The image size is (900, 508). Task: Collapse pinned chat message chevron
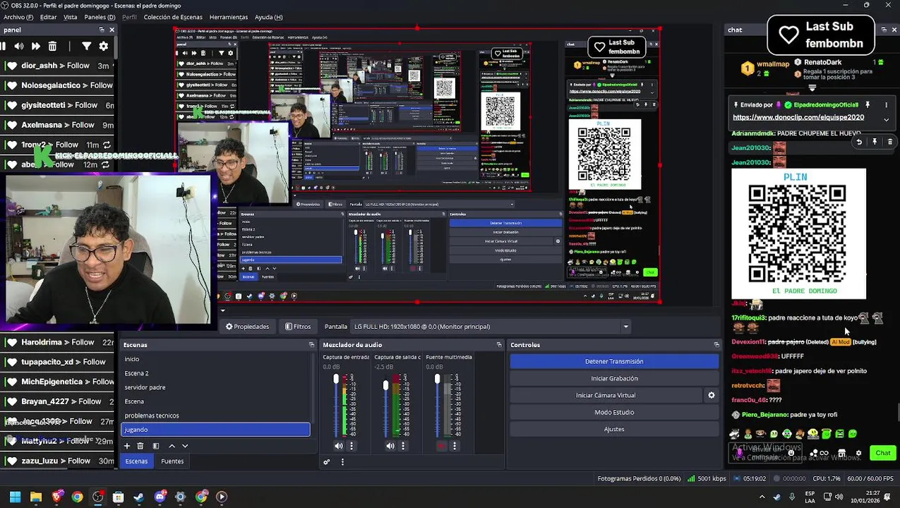tap(887, 120)
